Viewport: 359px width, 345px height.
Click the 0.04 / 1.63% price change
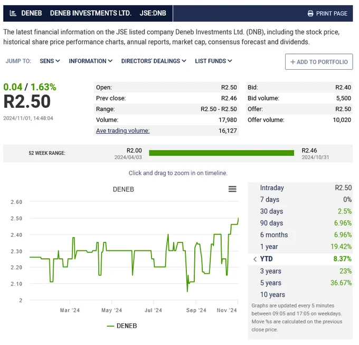[x=30, y=87]
